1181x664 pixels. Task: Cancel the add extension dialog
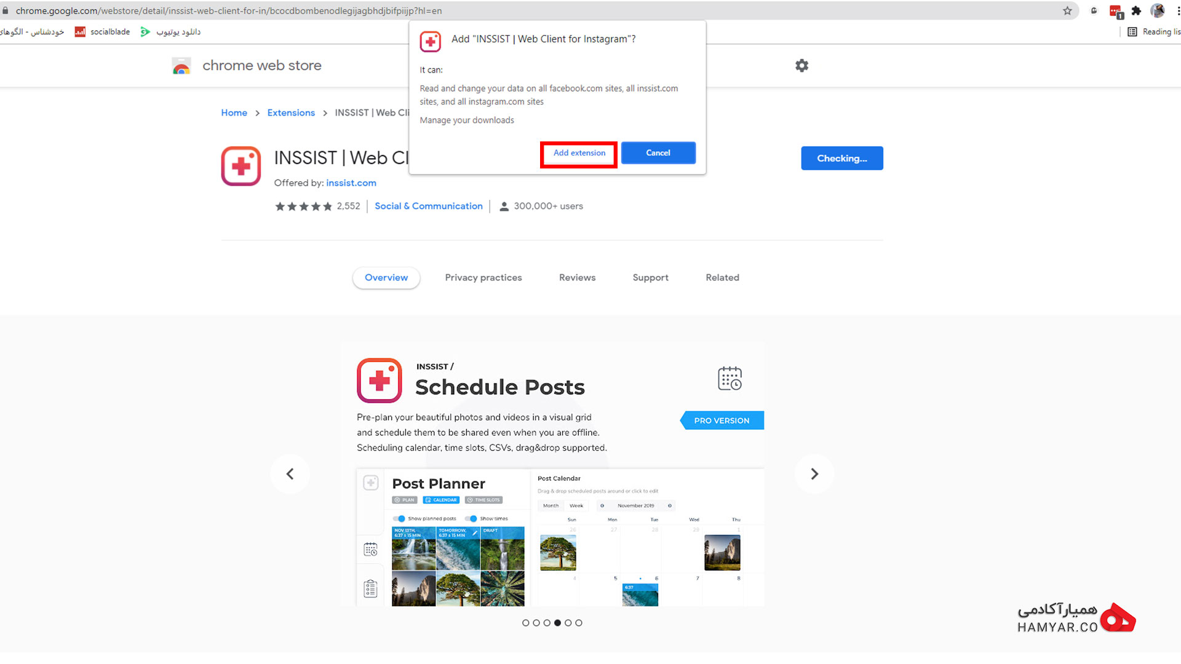tap(658, 153)
